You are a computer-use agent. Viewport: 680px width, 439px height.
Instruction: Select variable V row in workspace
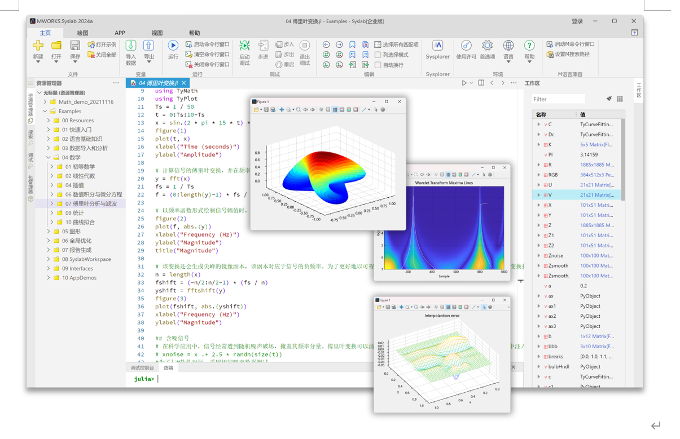pos(576,195)
